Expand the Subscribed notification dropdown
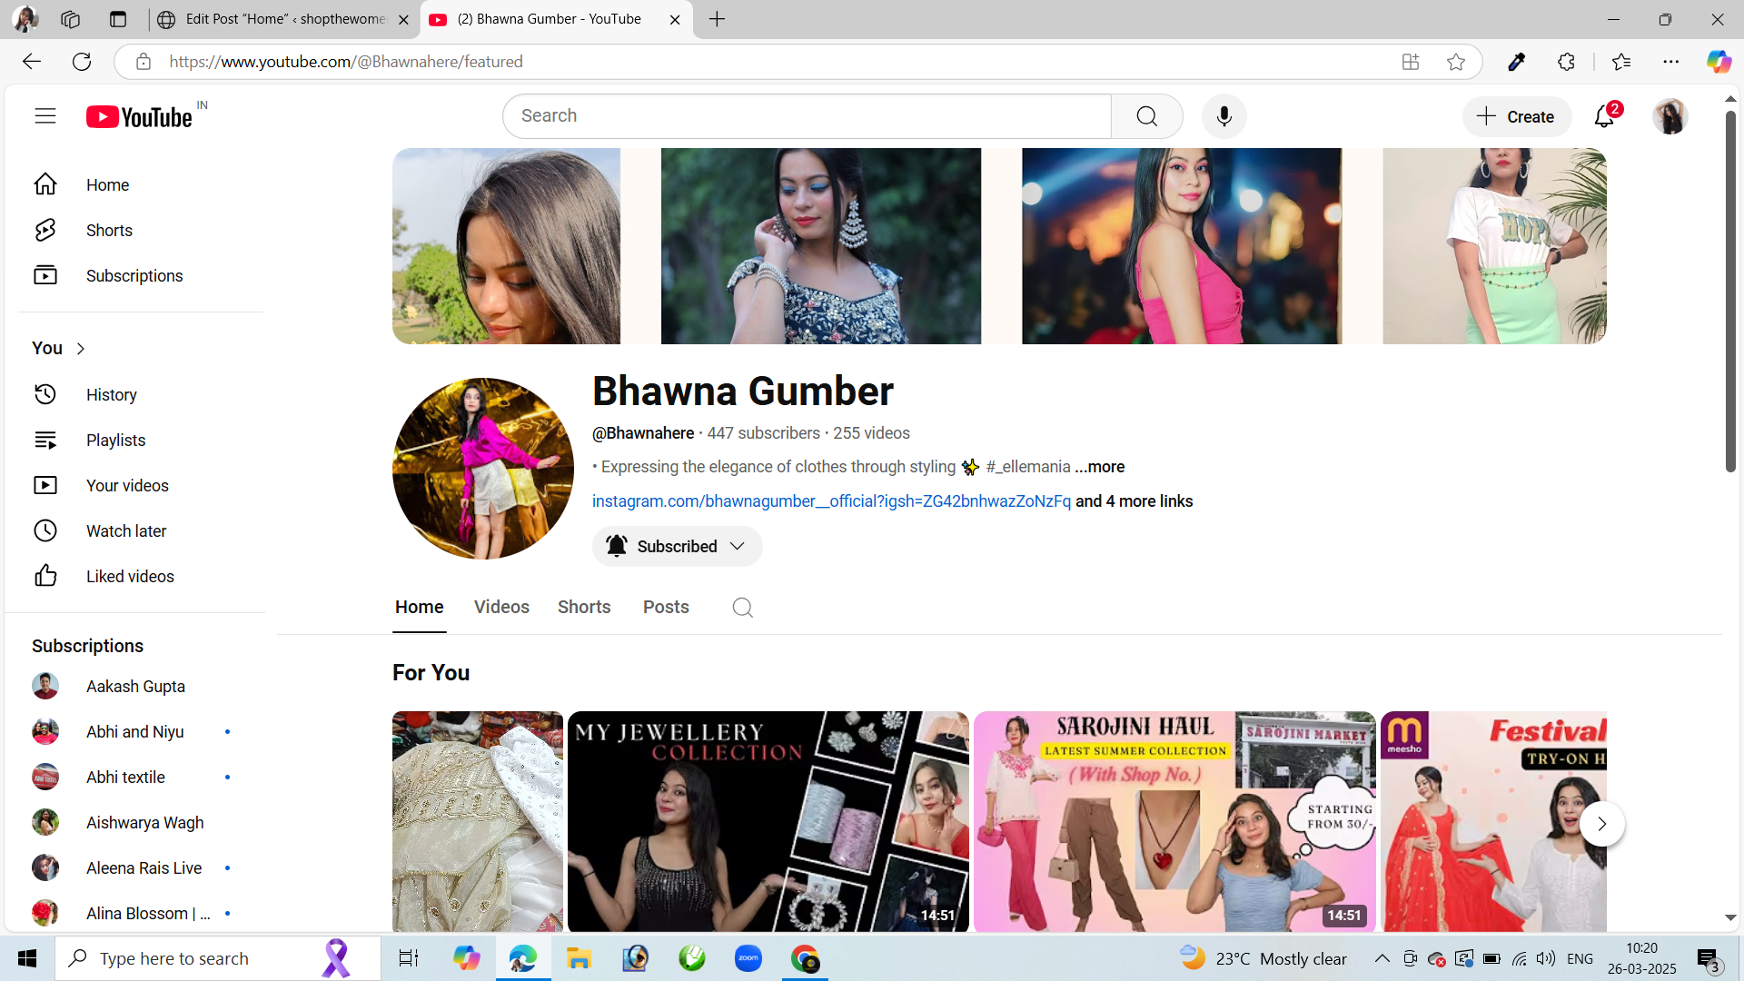 (x=738, y=547)
